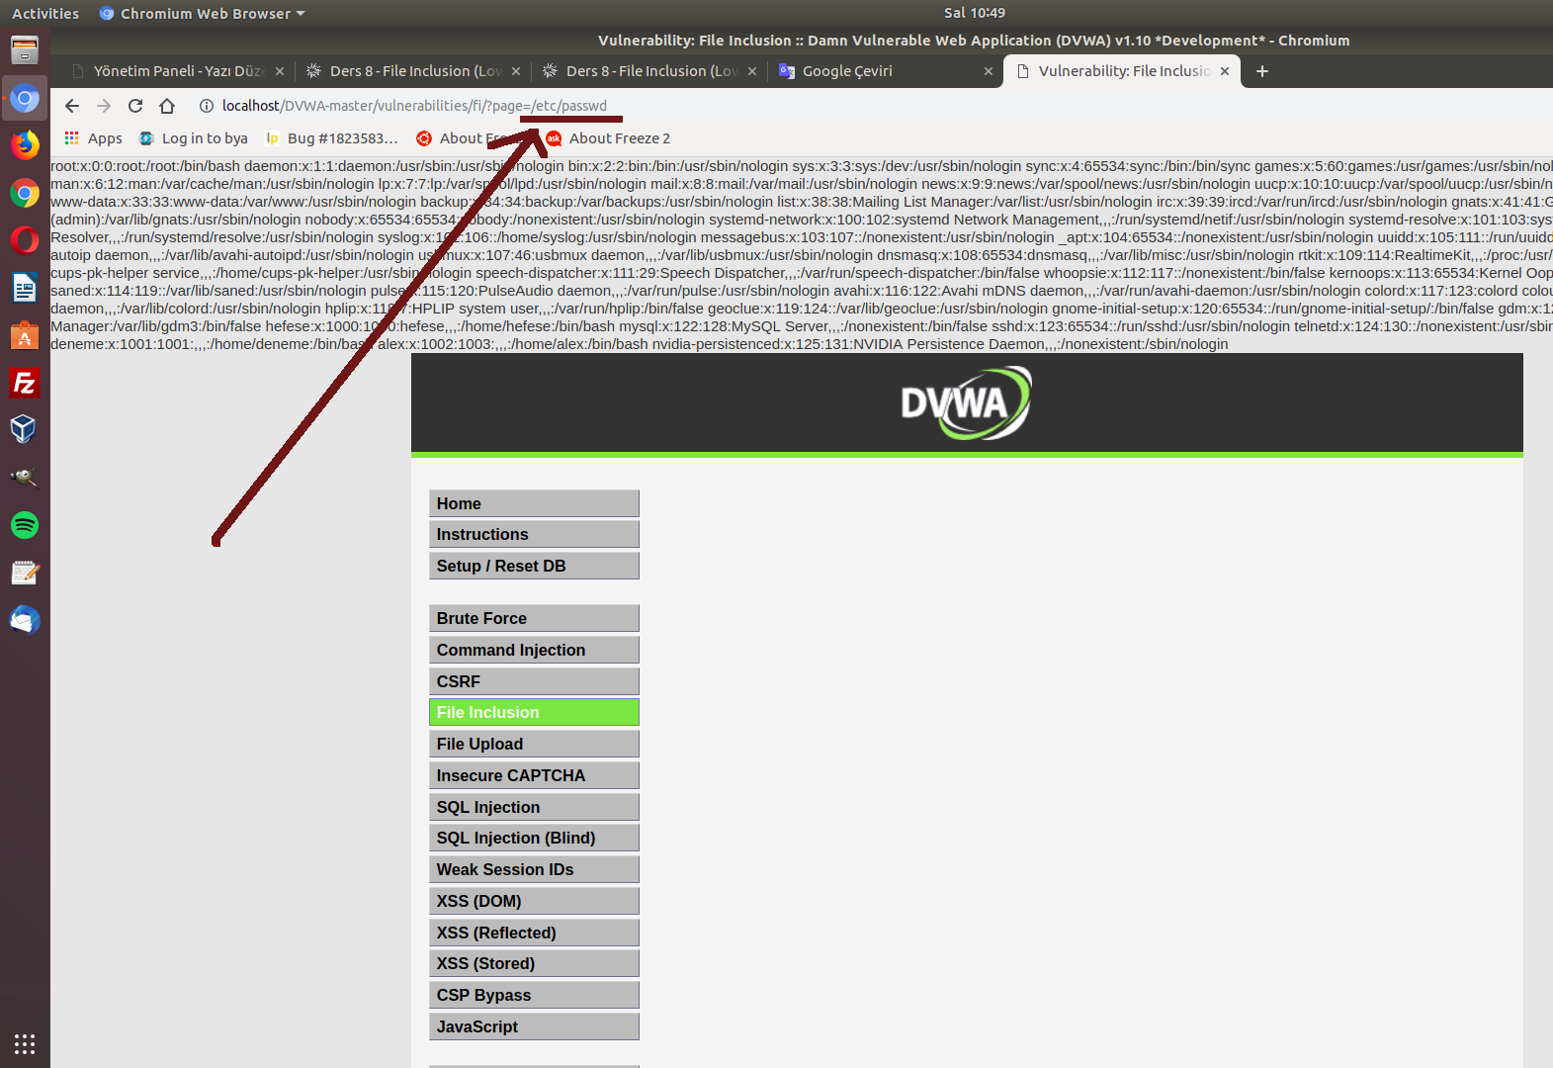Launch Thunderbird mail from the dock
Screen dimensions: 1553x1068
tap(25, 620)
